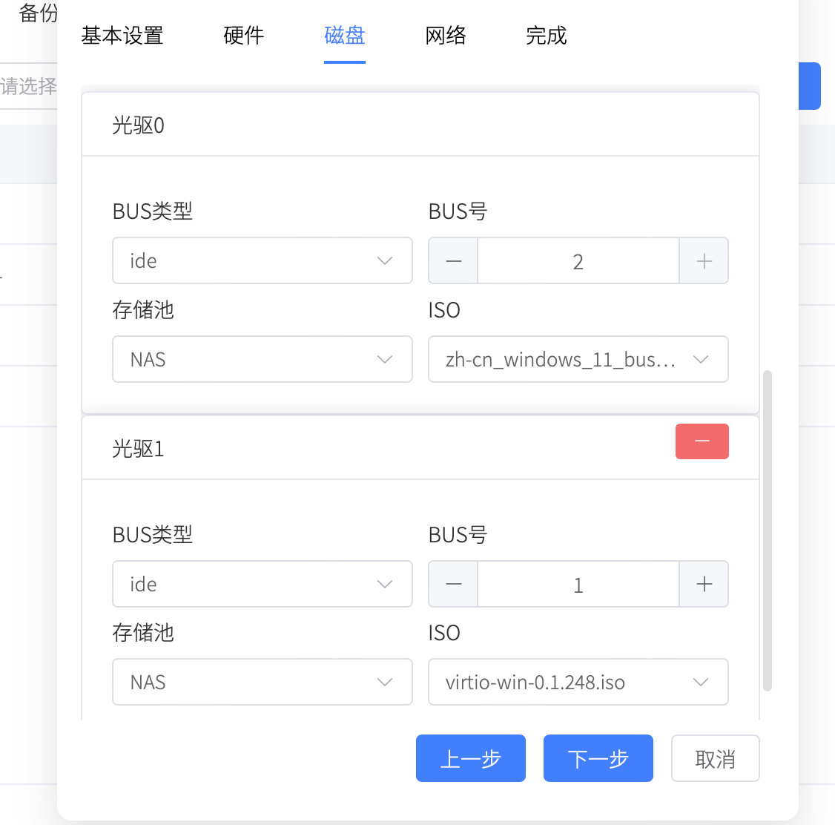The width and height of the screenshot is (835, 825).
Task: Remove the 光驱1 optical drive
Action: (x=702, y=441)
